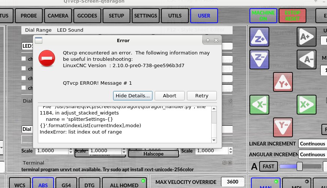
Task: Jog Z axis up with Z+ button
Action: (259, 37)
